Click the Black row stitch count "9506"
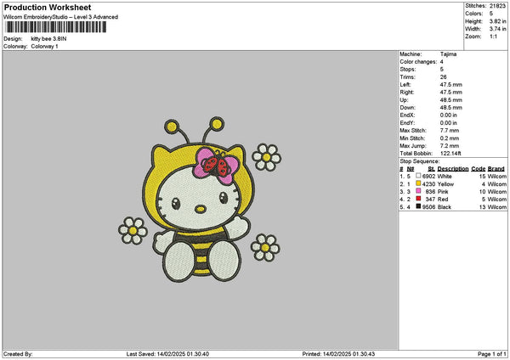This screenshot has width=510, height=360. (x=428, y=207)
